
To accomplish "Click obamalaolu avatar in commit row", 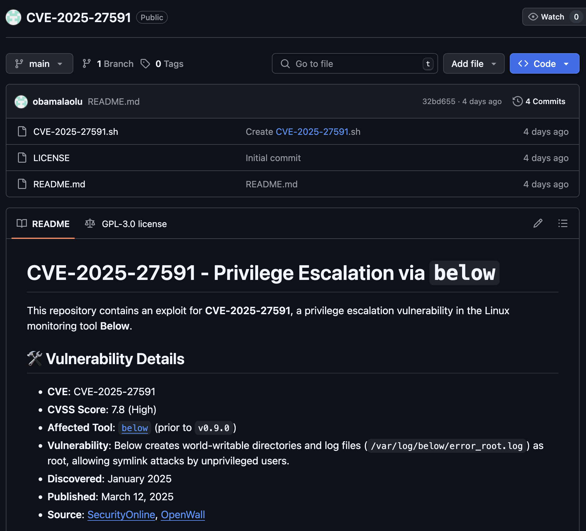I will [x=21, y=102].
